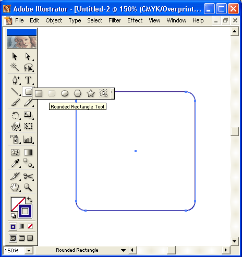Set paint mode to None
Screen dimensions: 242x257
(30, 226)
